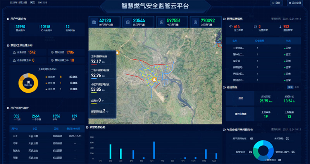310x164 pixels.
Task: Switch to 去年 tab in inspection panel
Action: (x=297, y=87)
